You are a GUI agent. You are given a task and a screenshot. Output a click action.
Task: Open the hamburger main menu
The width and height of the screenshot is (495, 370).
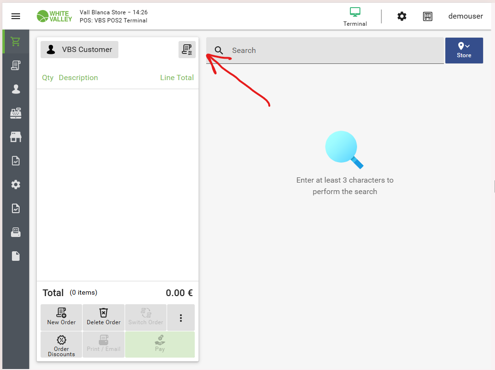coord(16,16)
